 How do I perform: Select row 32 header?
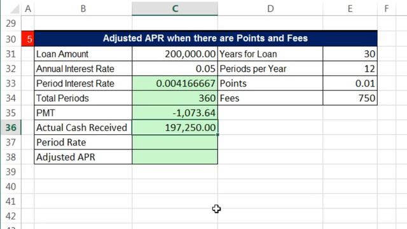click(11, 69)
